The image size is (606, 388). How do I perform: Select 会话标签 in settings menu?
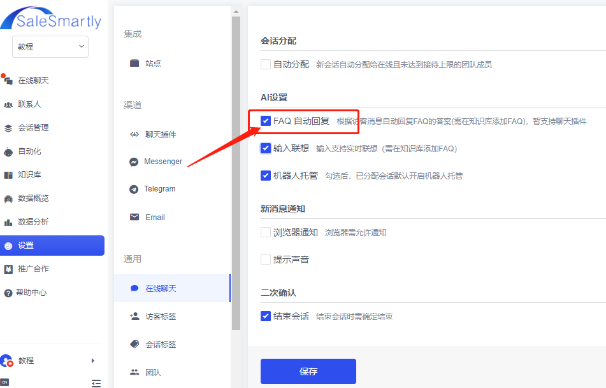click(173, 344)
